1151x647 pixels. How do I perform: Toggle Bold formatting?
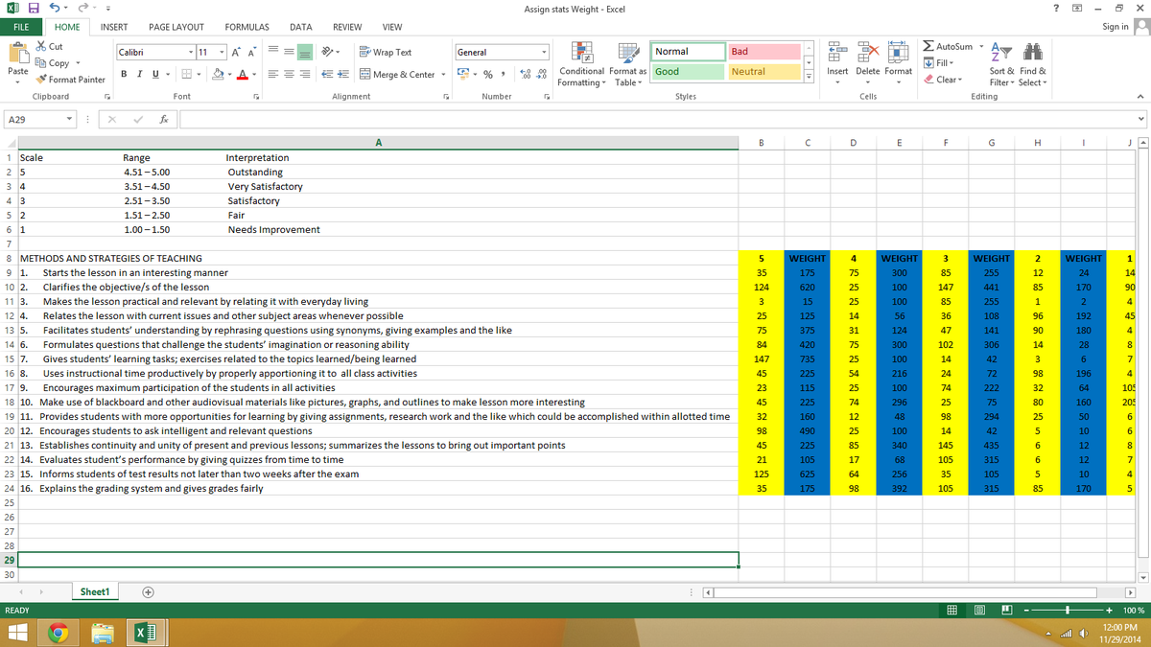pyautogui.click(x=125, y=75)
